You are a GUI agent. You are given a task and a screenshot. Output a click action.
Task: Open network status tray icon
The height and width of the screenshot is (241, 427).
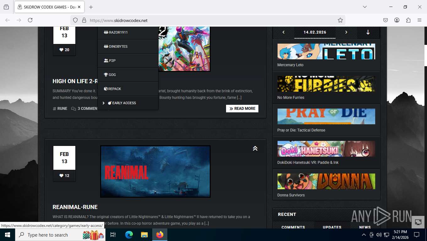click(386, 235)
